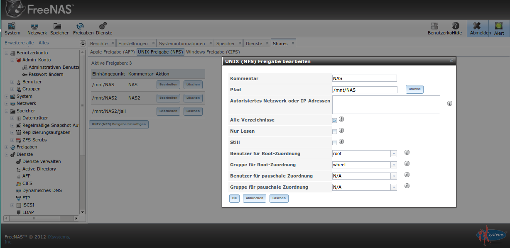Click the iXsystems logo in the footer

491,235
